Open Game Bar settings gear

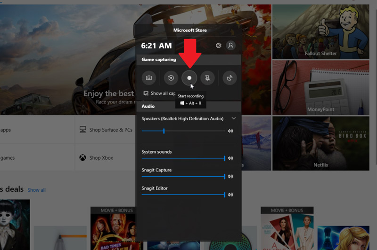219,45
